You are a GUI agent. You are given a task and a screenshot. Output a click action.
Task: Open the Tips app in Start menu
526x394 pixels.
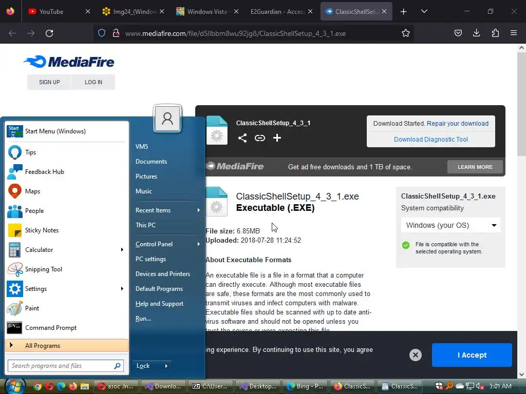[x=67, y=152]
